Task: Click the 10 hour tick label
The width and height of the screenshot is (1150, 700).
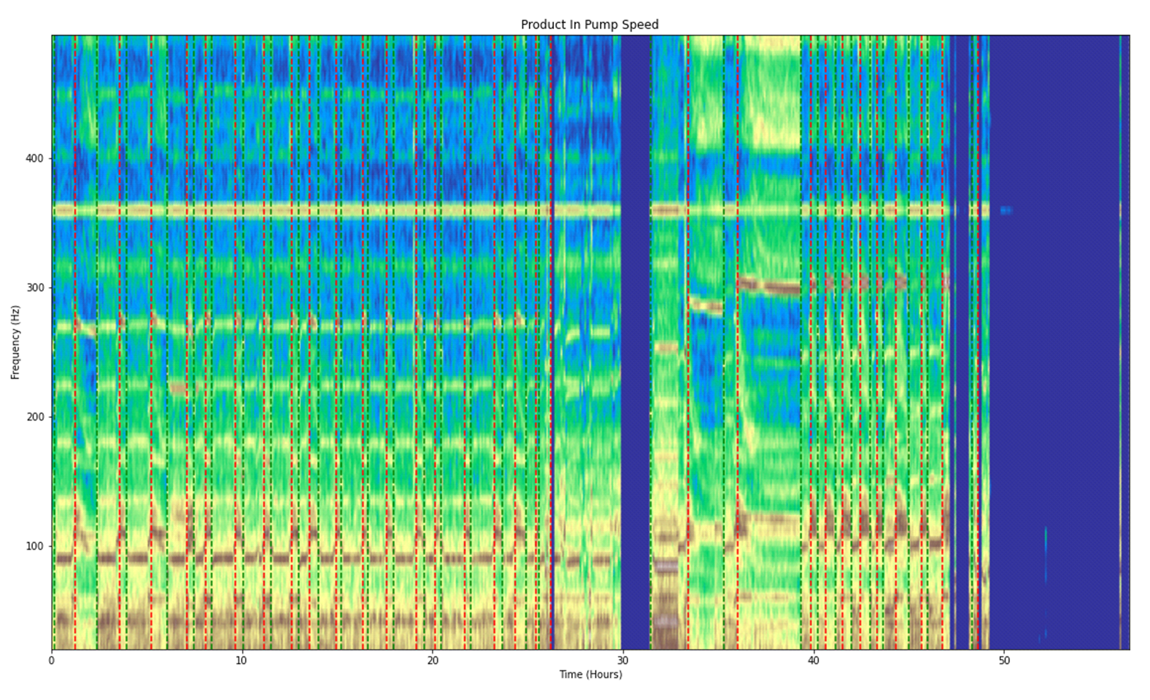Action: tap(241, 660)
